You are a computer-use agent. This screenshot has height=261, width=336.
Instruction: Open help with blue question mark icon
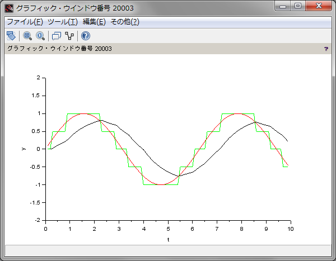point(85,36)
